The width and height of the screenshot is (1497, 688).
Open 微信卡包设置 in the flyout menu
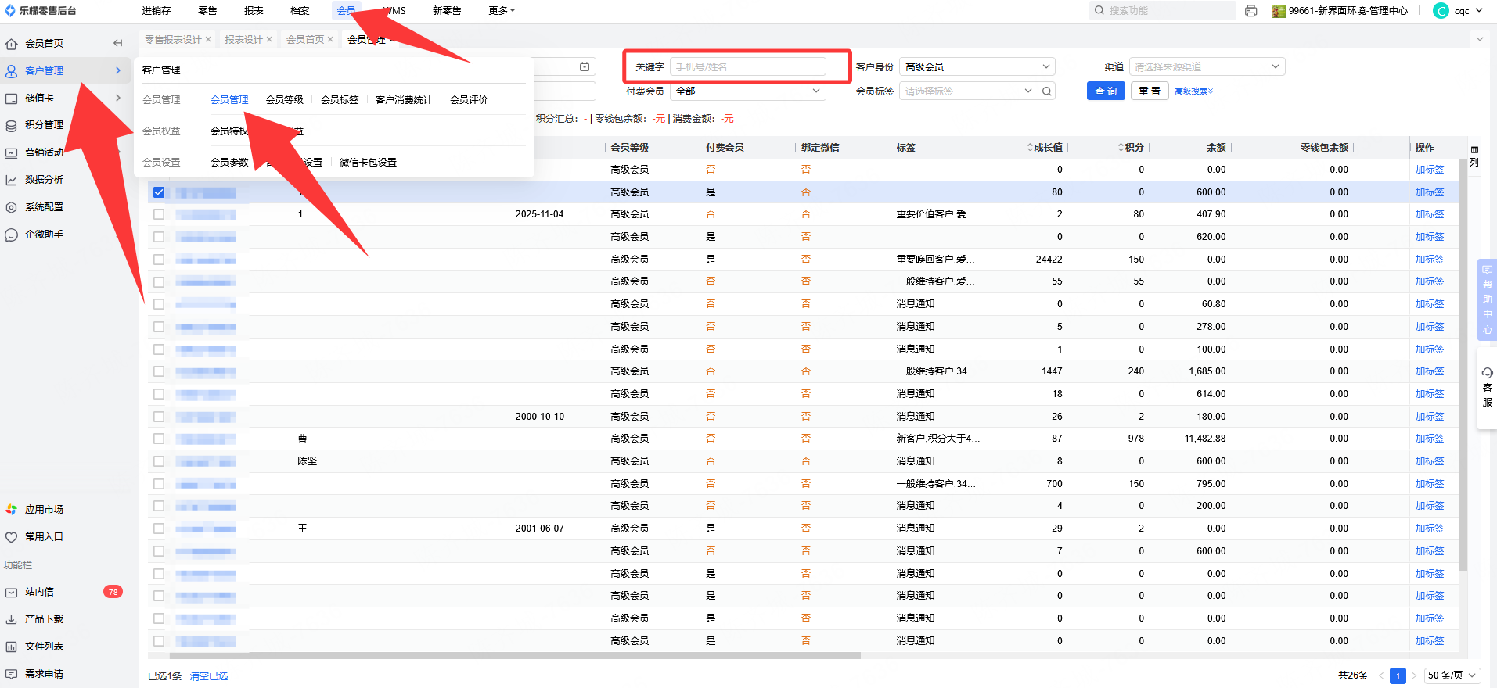click(x=368, y=163)
